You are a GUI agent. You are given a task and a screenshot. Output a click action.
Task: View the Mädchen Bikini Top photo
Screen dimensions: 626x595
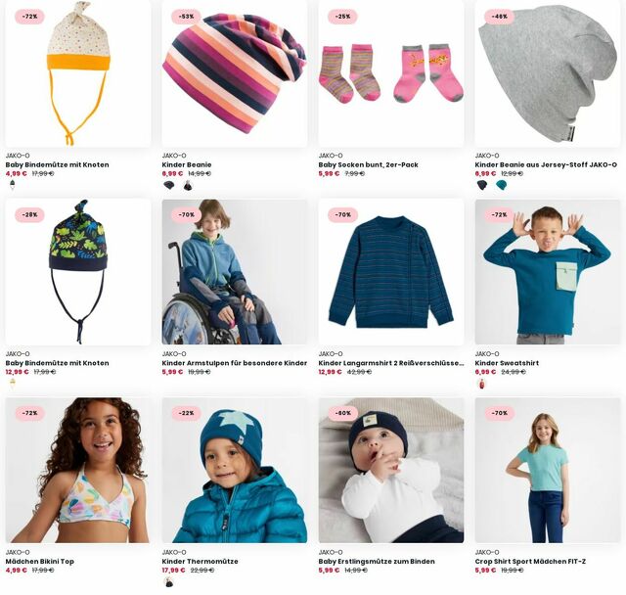(x=78, y=470)
